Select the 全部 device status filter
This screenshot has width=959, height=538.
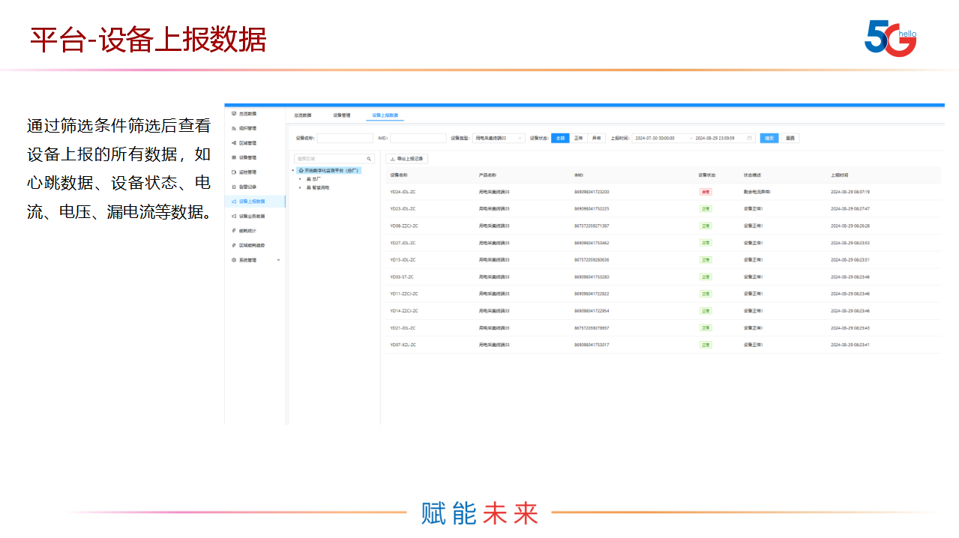pyautogui.click(x=560, y=138)
